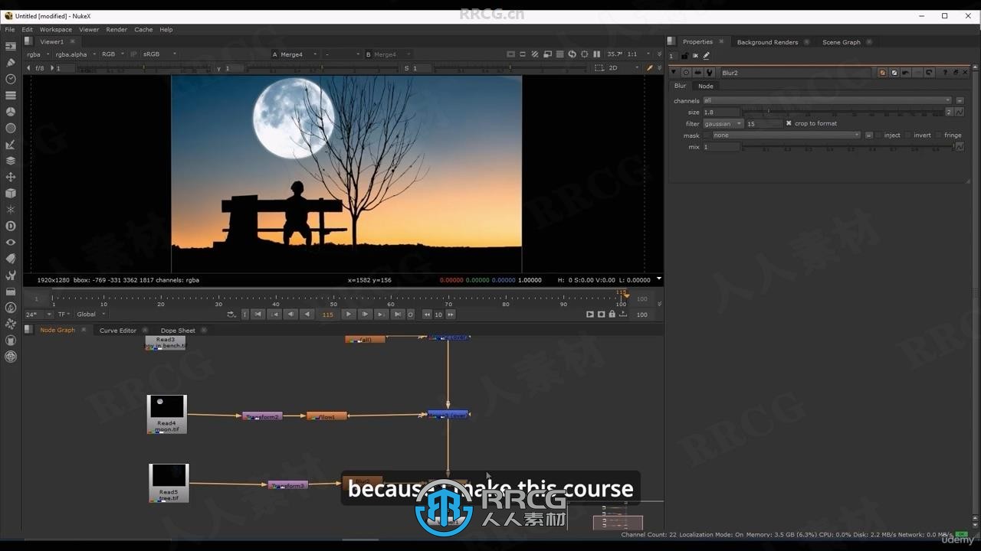Open the RGB display dropdown

(x=113, y=54)
